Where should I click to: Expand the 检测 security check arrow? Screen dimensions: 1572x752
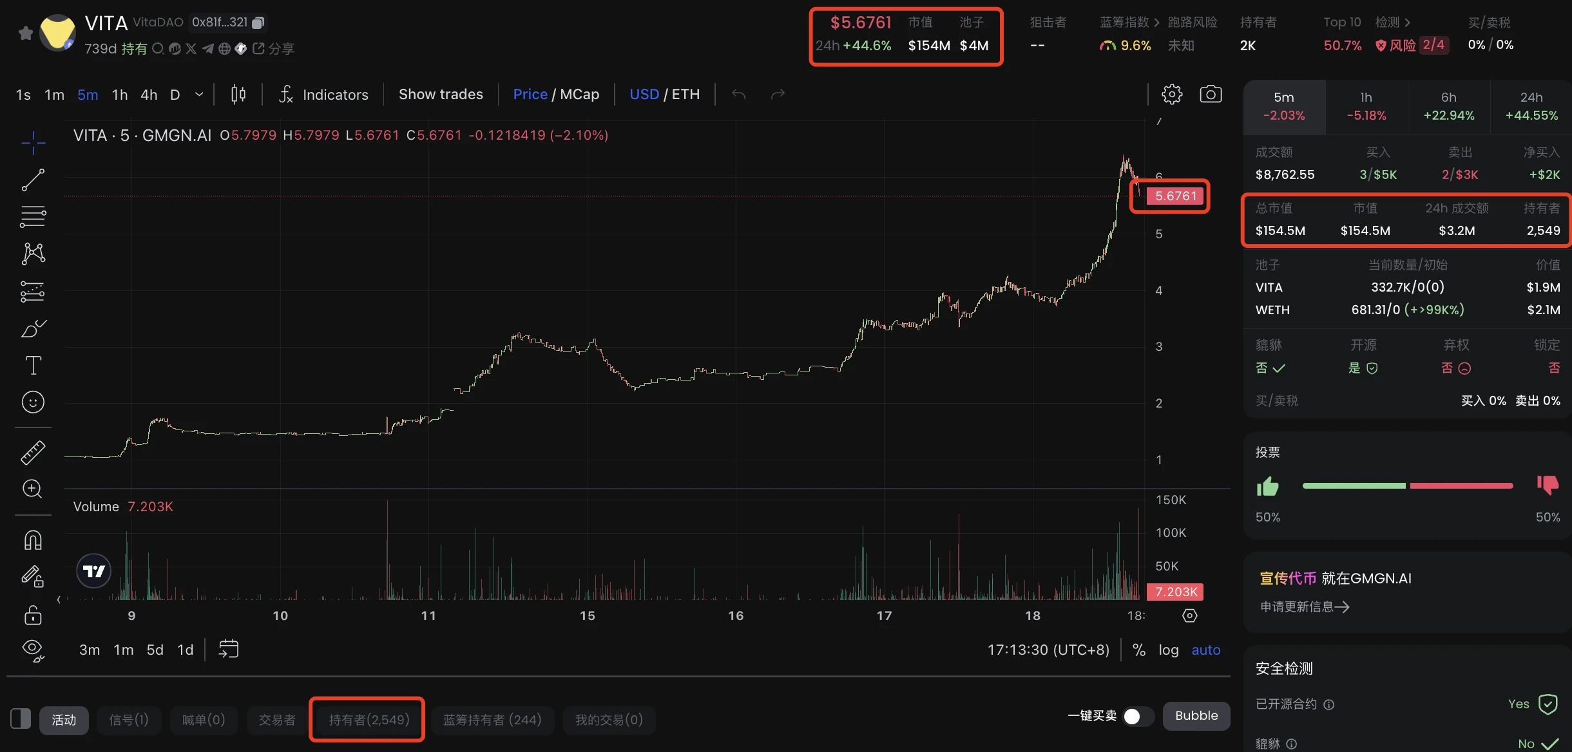click(x=1407, y=23)
